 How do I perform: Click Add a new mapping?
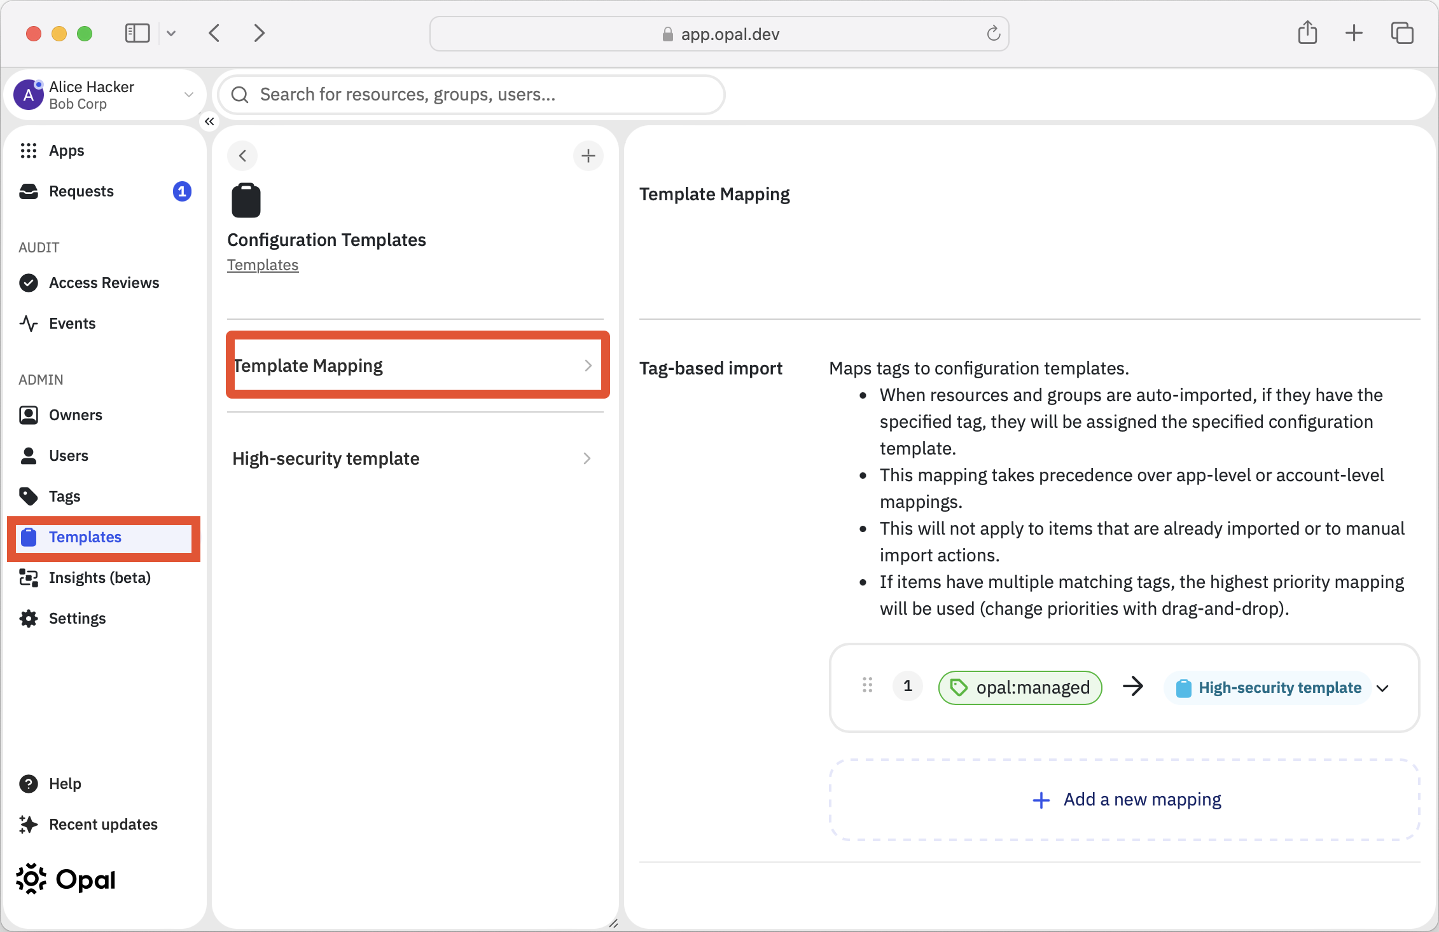pyautogui.click(x=1125, y=800)
